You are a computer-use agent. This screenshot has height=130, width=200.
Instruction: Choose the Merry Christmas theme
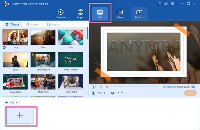71,59
